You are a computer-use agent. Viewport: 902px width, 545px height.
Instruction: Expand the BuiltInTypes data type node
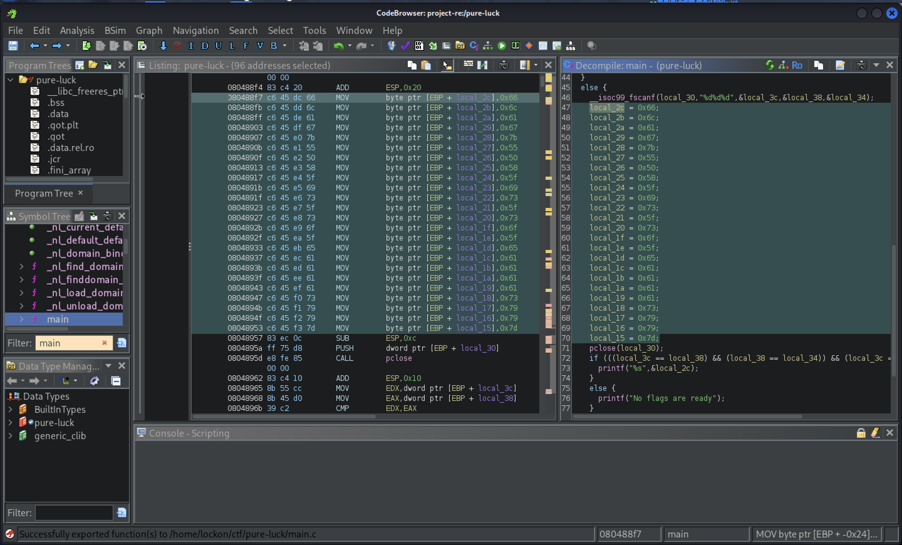coord(11,409)
